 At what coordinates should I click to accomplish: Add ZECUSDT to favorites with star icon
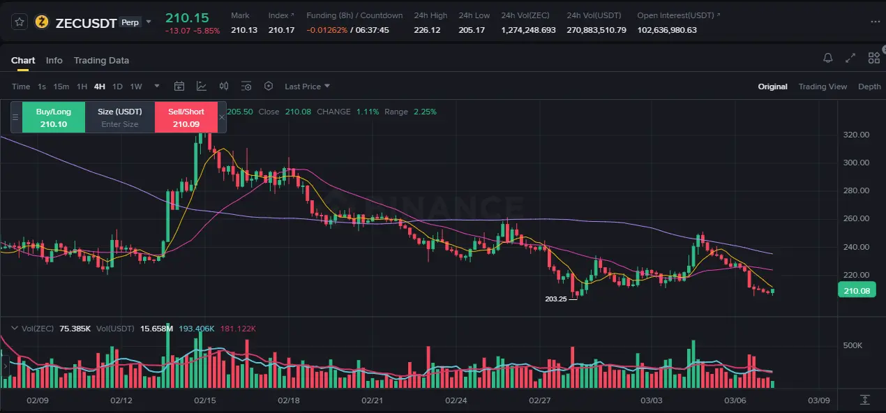click(x=20, y=22)
